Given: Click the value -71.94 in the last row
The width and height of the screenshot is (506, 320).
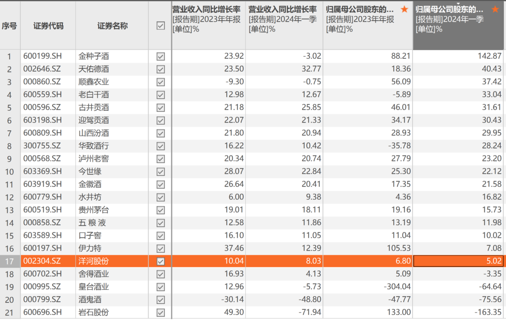Looking at the screenshot, I should [310, 312].
